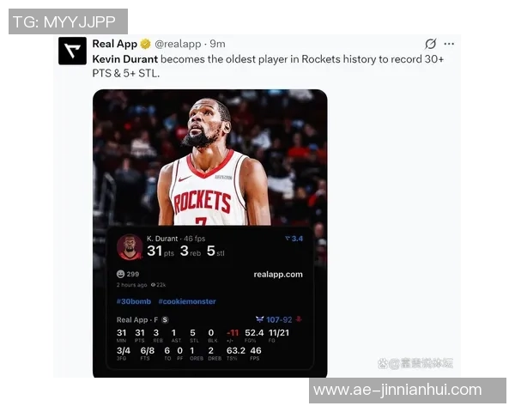
Task: Click the S badge next to Real App F
Action: point(165,319)
